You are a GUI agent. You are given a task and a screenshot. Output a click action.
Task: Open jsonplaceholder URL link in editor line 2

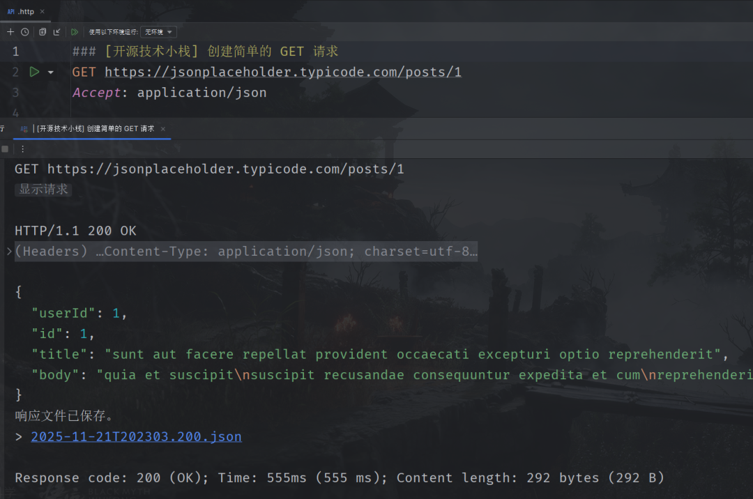tap(283, 72)
